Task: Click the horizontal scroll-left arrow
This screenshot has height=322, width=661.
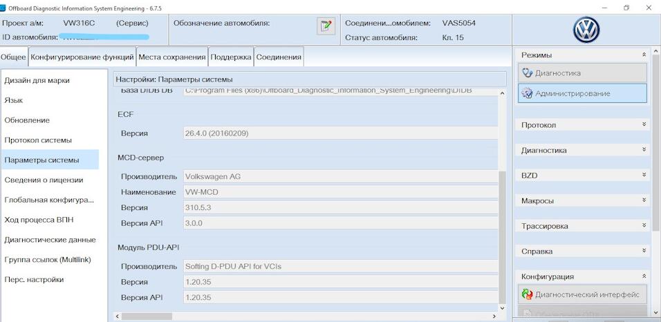Action: pyautogui.click(x=118, y=316)
